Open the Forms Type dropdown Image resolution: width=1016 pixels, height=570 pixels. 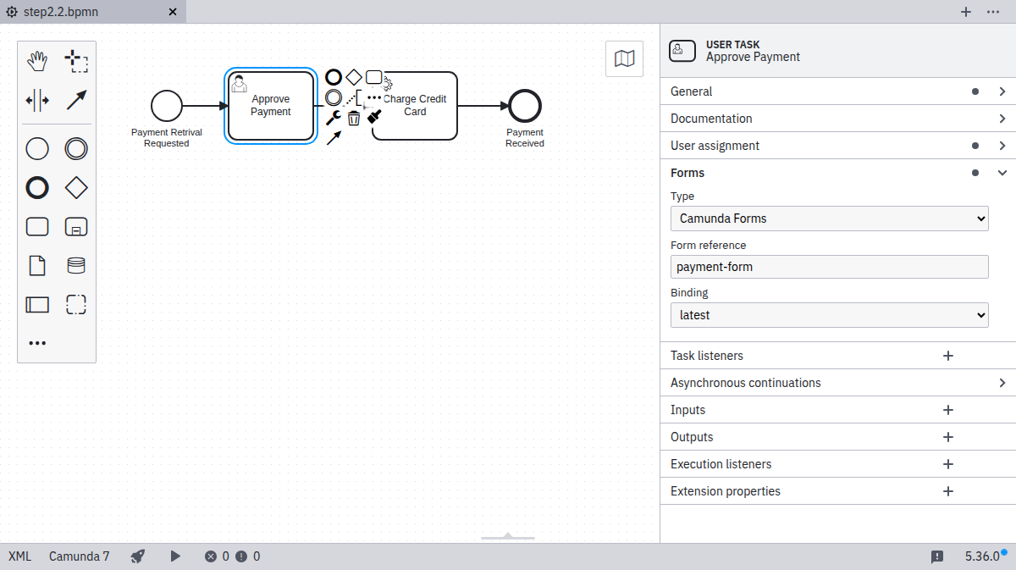[x=829, y=219]
